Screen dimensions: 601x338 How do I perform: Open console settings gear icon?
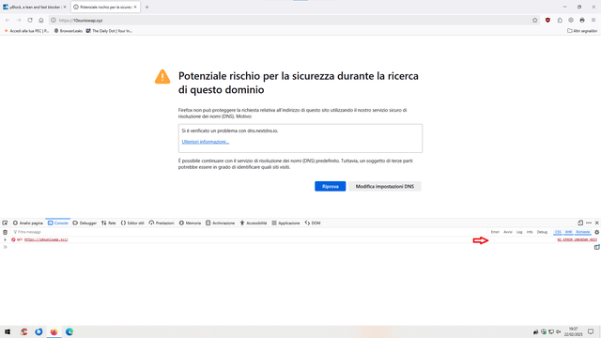[x=597, y=232]
